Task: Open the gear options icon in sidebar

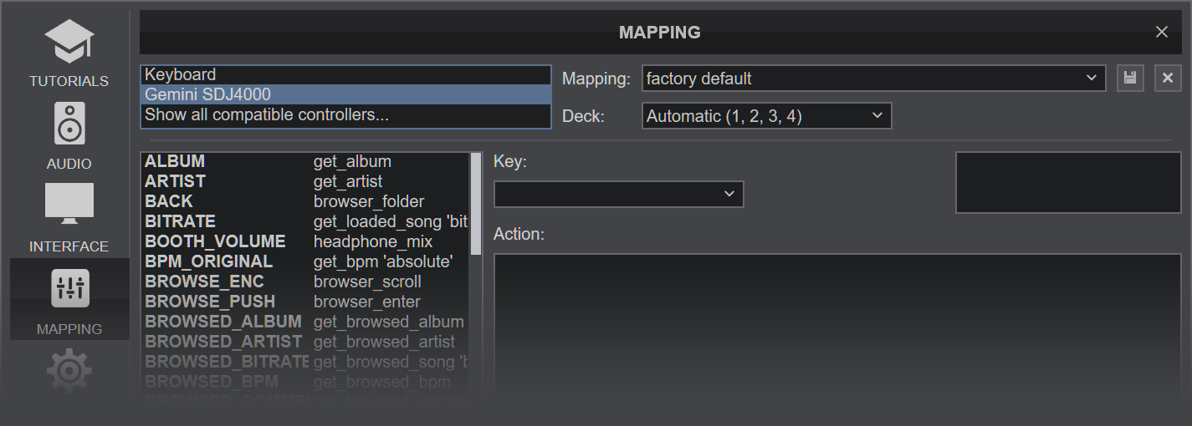Action: coord(69,370)
